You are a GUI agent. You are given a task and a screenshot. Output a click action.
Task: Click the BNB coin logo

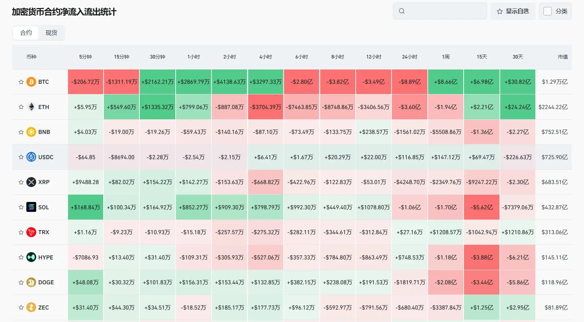[x=31, y=132]
